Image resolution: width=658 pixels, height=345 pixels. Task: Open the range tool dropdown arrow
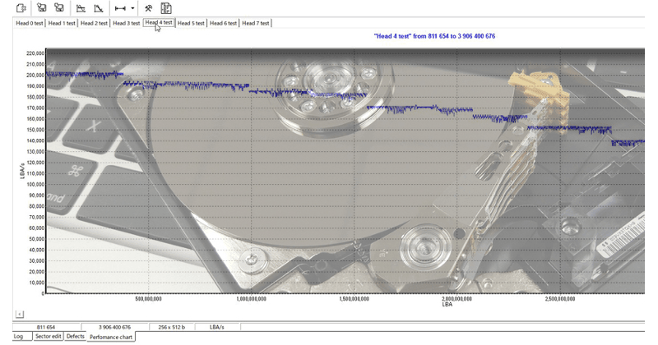132,8
